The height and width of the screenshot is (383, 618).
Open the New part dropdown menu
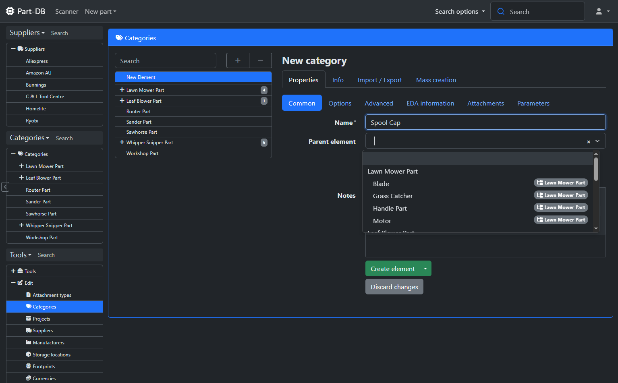pyautogui.click(x=100, y=11)
